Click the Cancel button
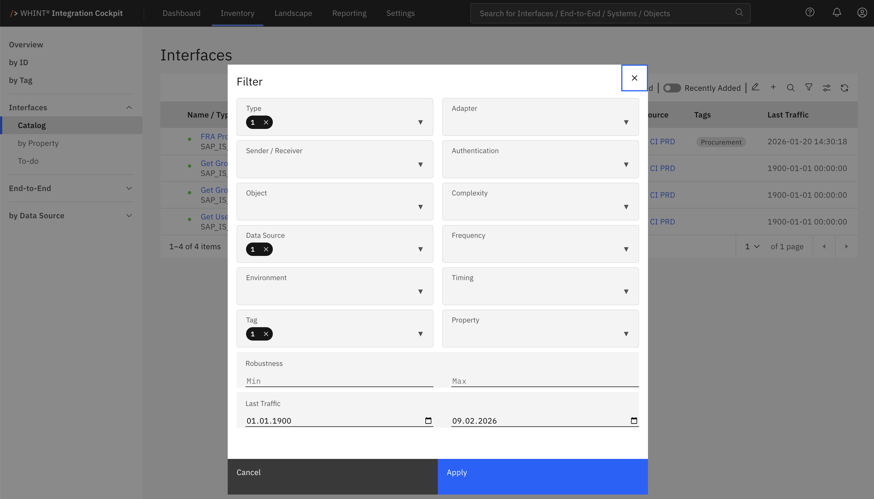The width and height of the screenshot is (874, 499). 332,476
